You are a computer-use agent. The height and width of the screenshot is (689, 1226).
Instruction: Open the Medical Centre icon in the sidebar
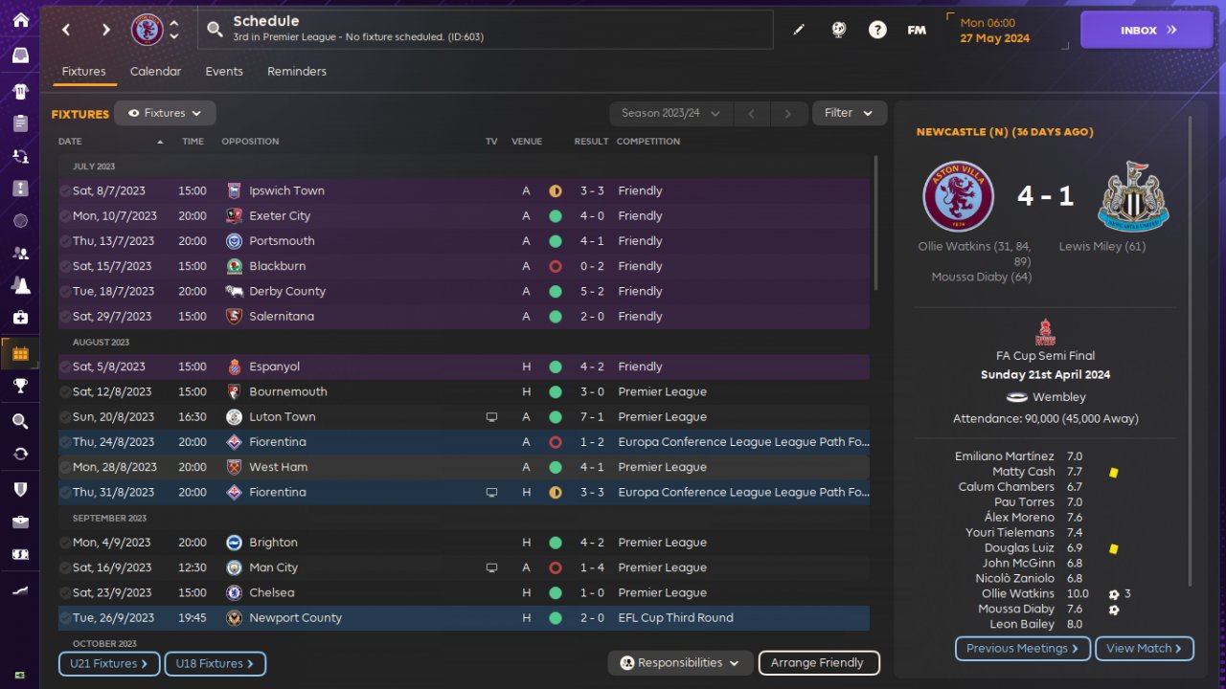[x=20, y=317]
